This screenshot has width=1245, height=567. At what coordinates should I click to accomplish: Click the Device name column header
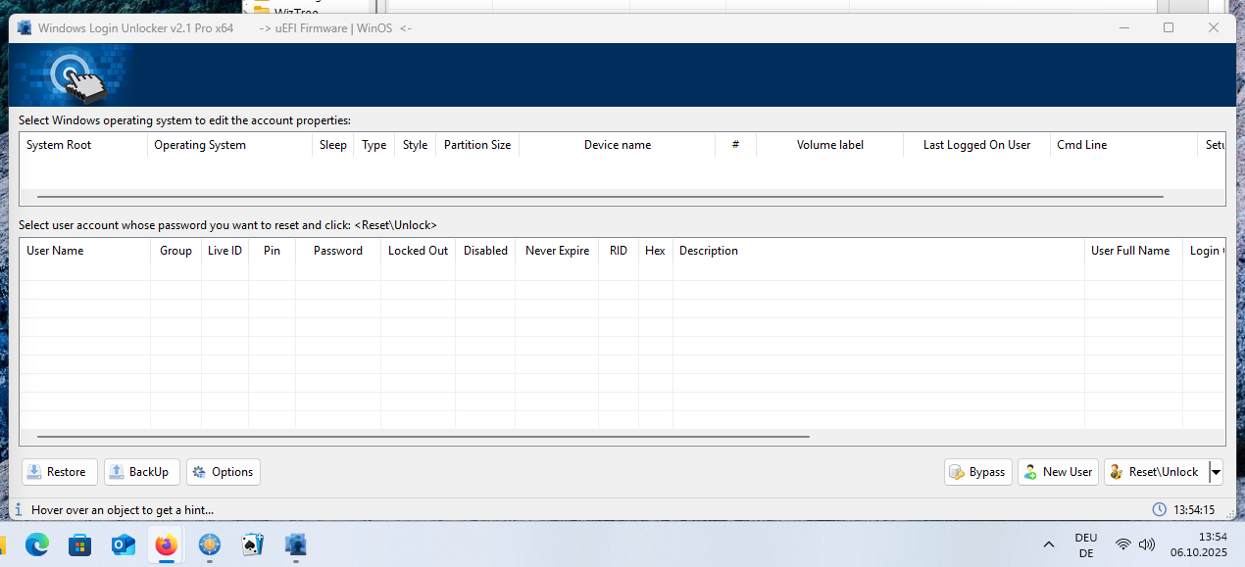(618, 145)
